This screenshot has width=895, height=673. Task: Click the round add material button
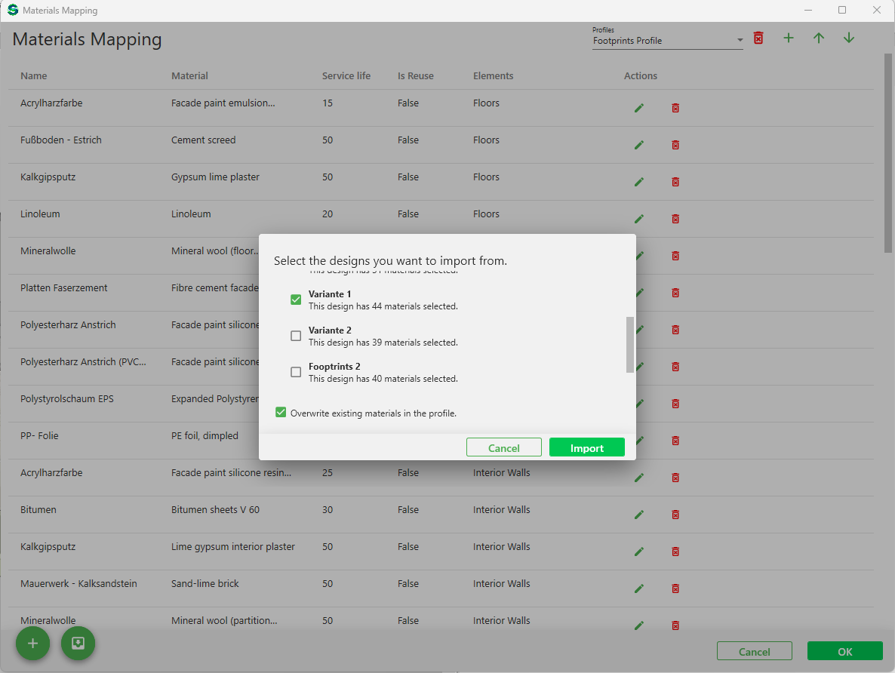tap(32, 644)
